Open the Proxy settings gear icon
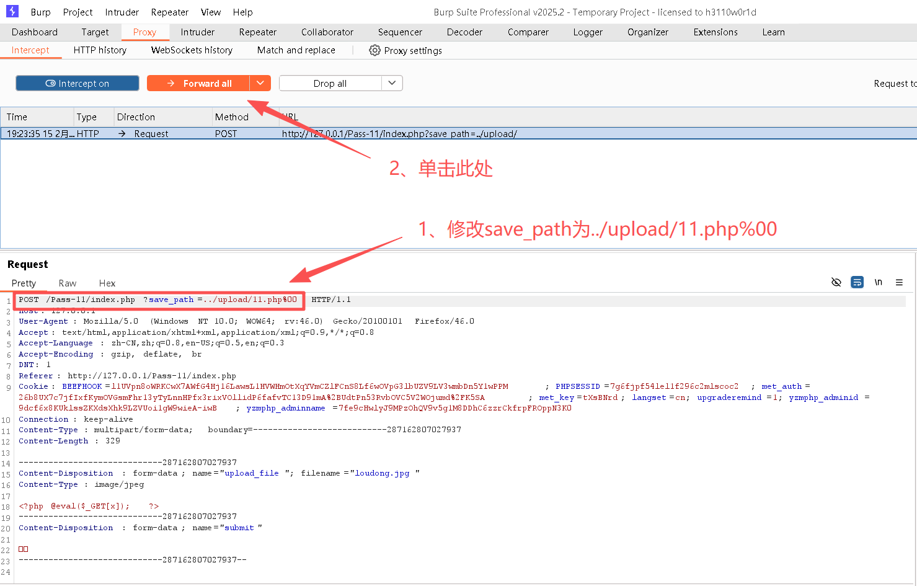917x586 pixels. [374, 50]
